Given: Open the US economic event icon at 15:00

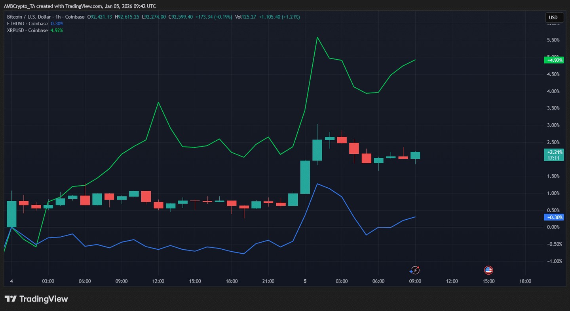Looking at the screenshot, I should coord(488,270).
